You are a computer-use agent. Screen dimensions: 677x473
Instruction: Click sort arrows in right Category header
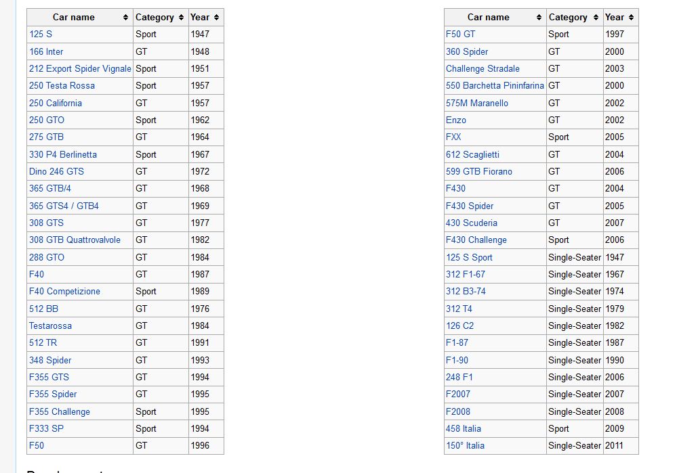tap(596, 18)
